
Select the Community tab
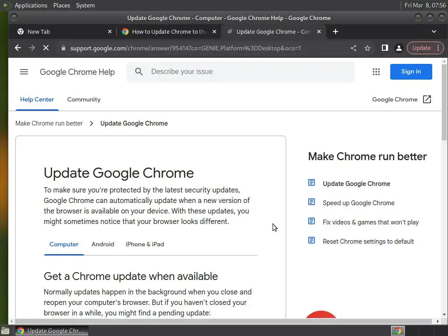(x=84, y=99)
